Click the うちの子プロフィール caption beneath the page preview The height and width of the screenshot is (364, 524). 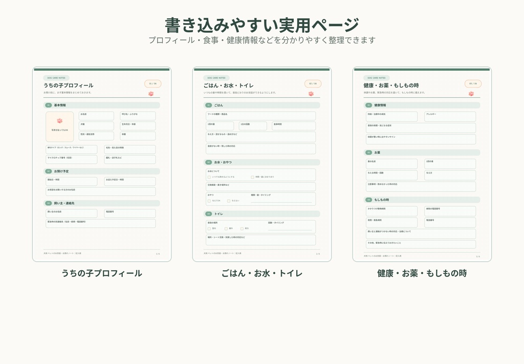pyautogui.click(x=102, y=273)
